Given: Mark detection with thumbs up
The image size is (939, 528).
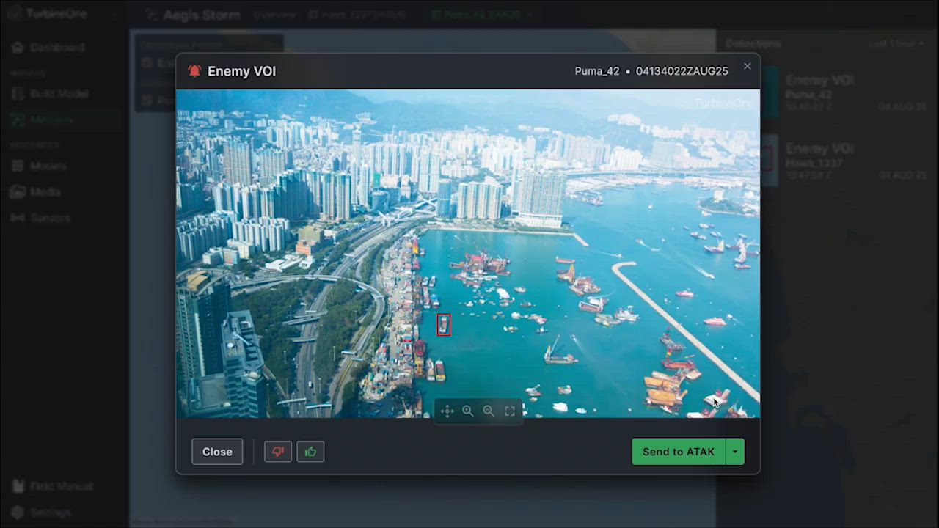Looking at the screenshot, I should [x=310, y=452].
